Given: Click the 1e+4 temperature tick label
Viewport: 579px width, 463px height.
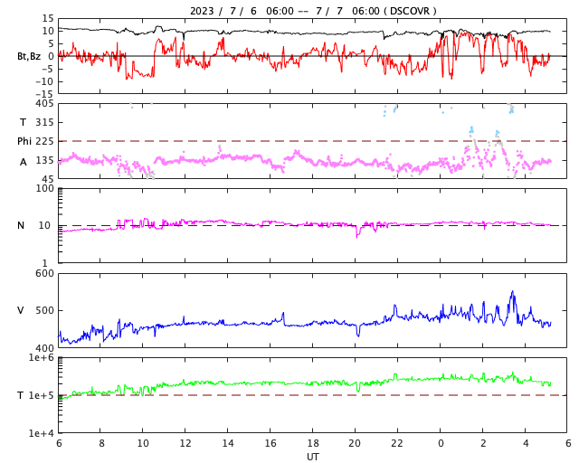Looking at the screenshot, I should (x=42, y=433).
